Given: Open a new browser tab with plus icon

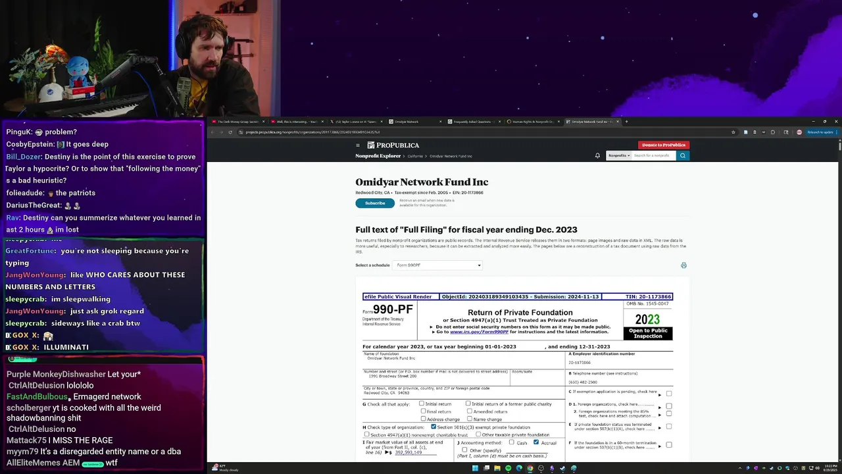Looking at the screenshot, I should coord(626,122).
